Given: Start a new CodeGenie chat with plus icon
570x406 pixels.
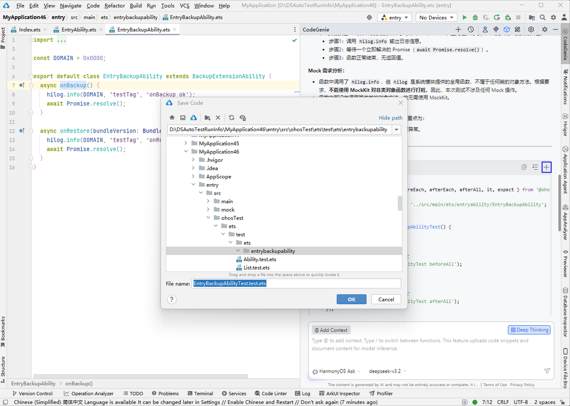Looking at the screenshot, I should click(458, 29).
